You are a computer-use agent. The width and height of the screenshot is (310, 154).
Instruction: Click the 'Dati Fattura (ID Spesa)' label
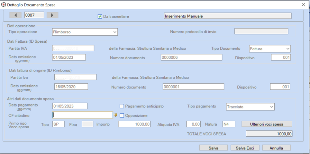(x=27, y=41)
